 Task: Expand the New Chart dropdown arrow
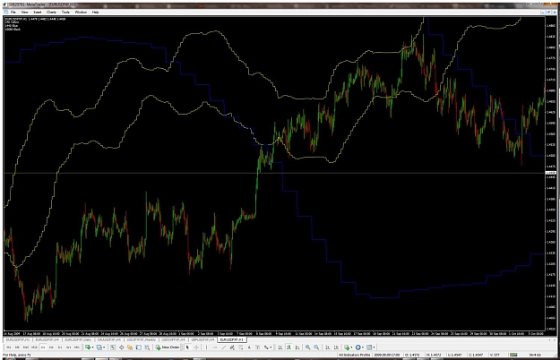92,347
